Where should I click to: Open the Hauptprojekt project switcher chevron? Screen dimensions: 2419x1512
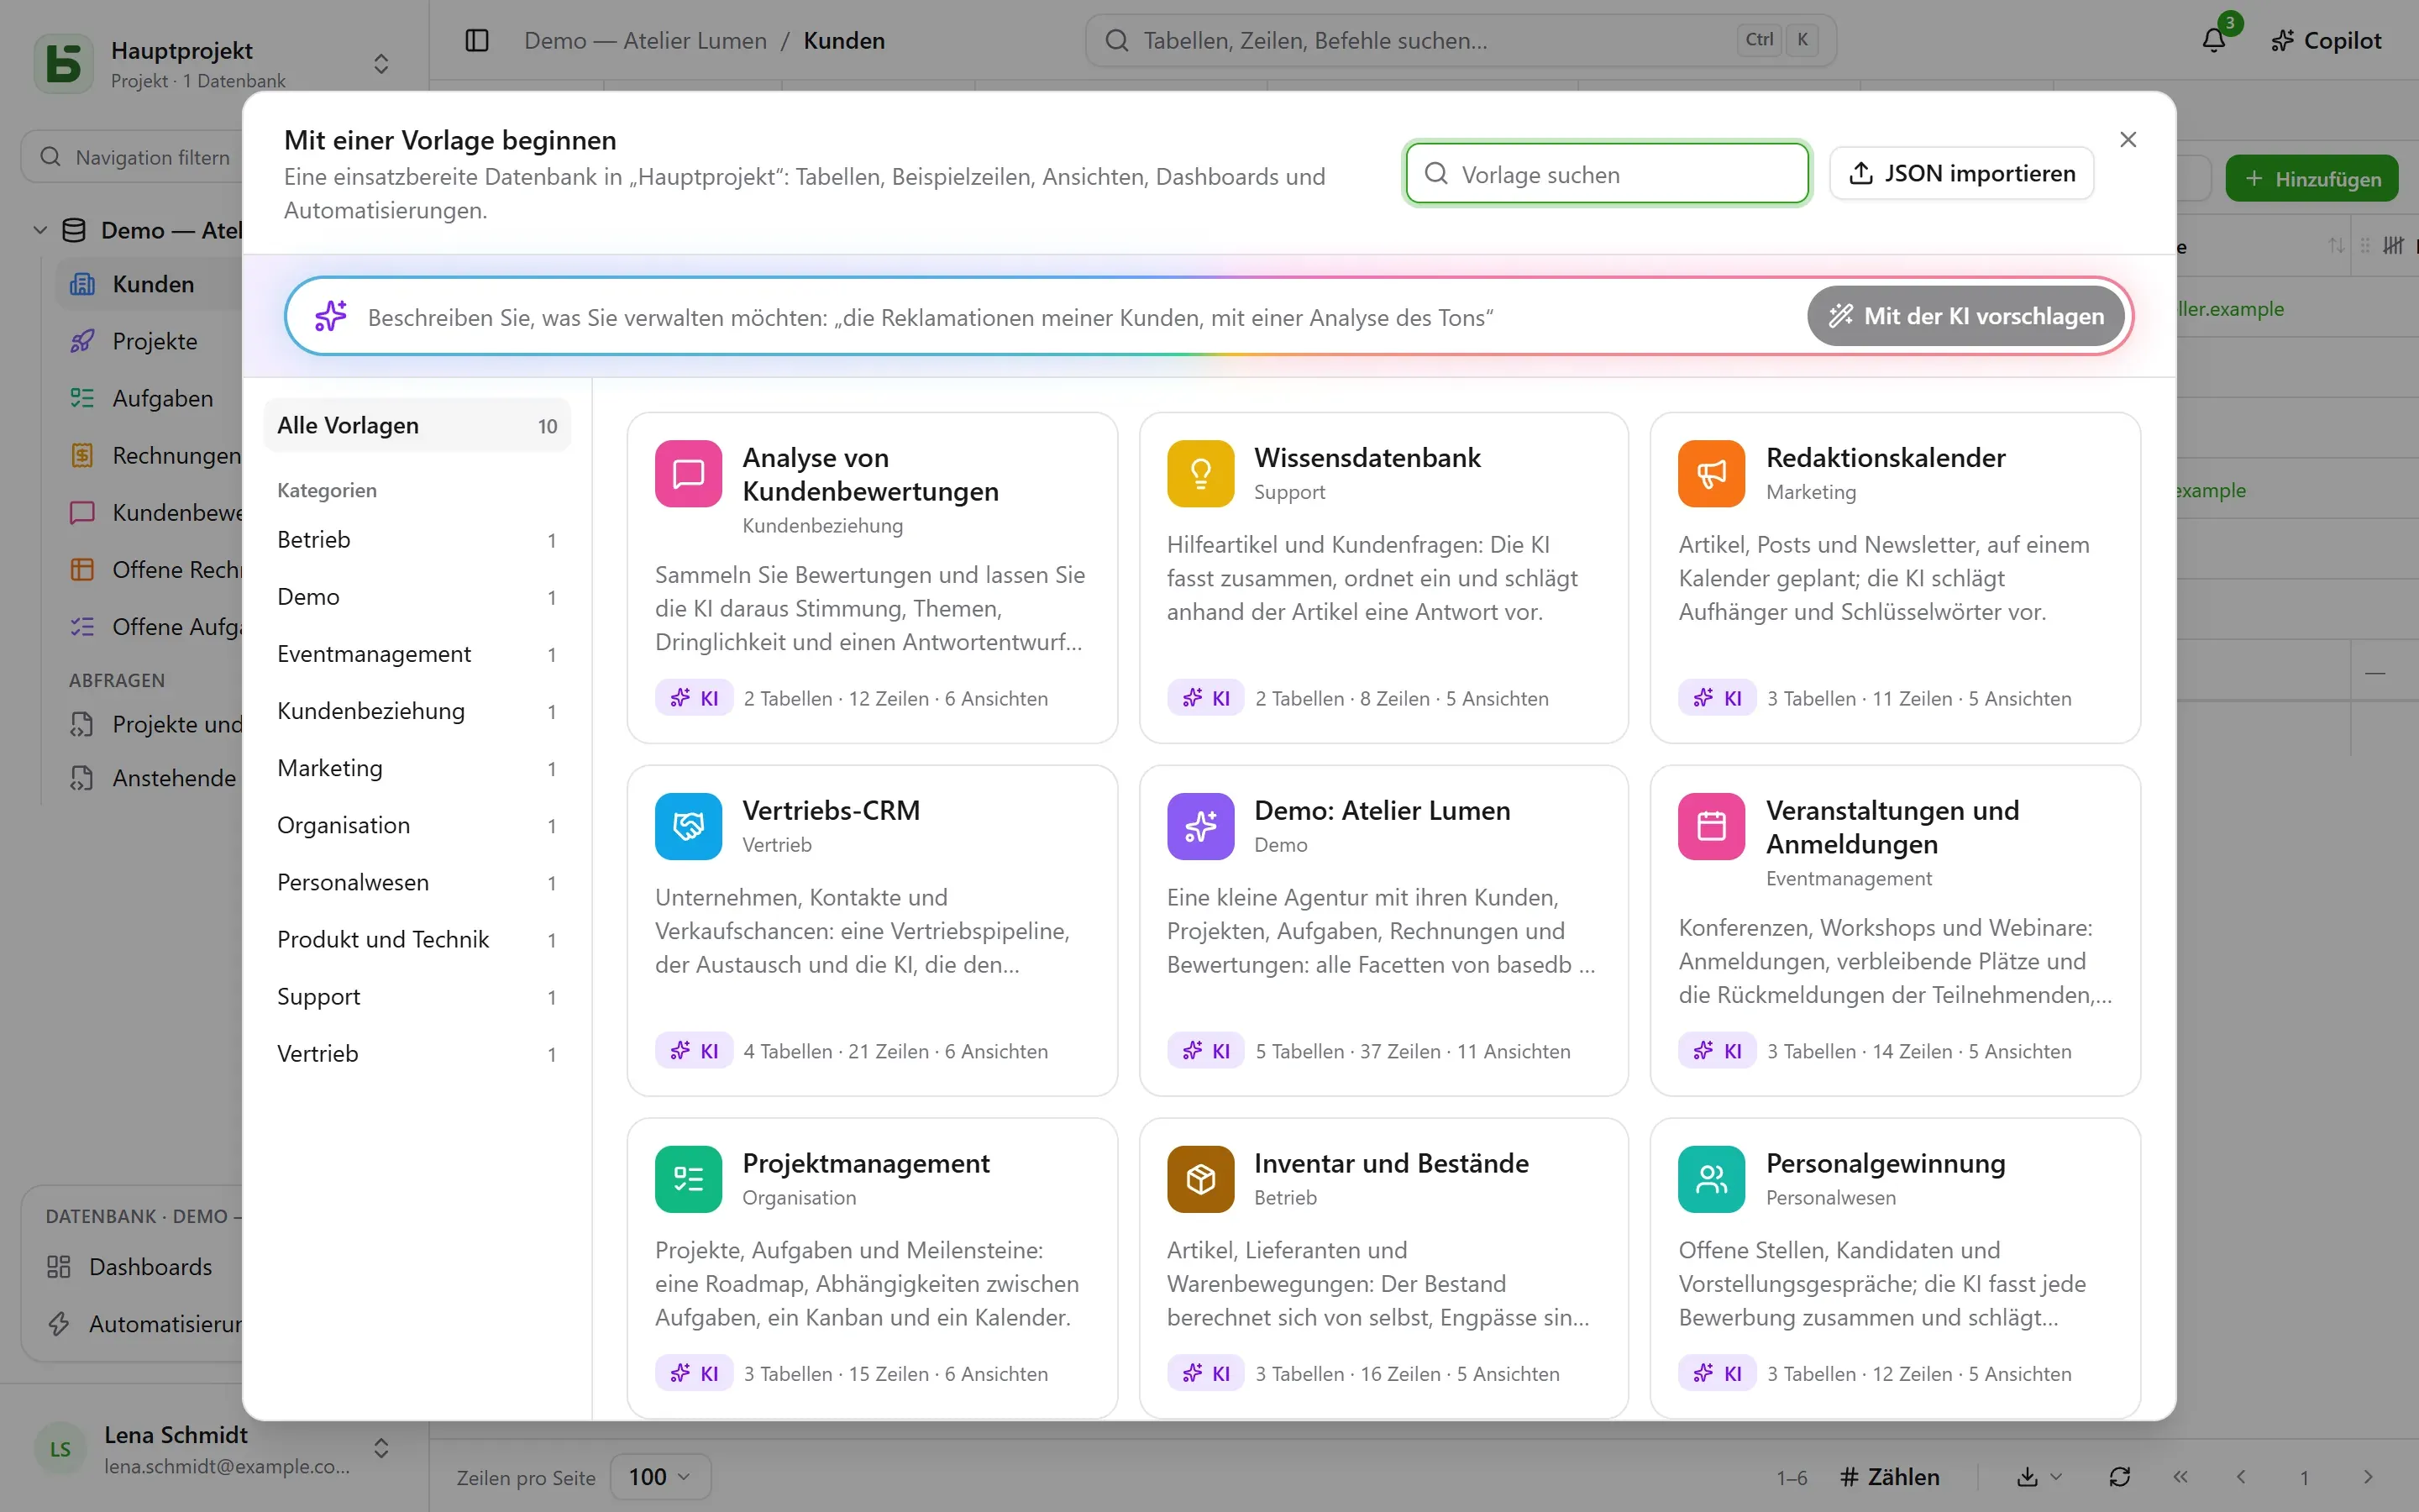click(380, 63)
